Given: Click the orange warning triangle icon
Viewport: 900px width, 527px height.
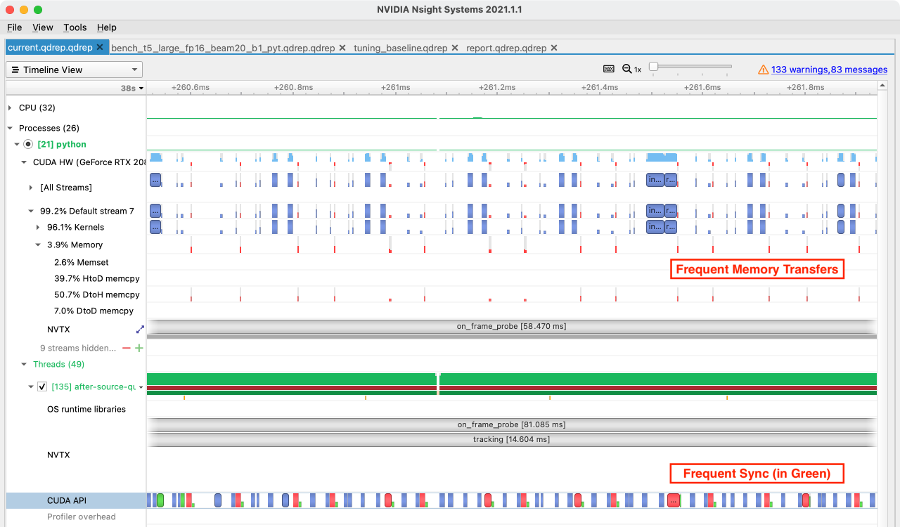Looking at the screenshot, I should [763, 70].
